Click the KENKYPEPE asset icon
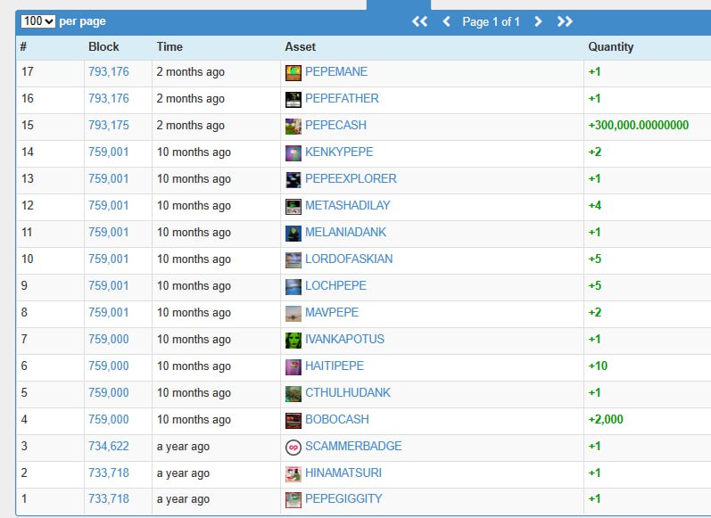711x518 pixels. coord(293,153)
